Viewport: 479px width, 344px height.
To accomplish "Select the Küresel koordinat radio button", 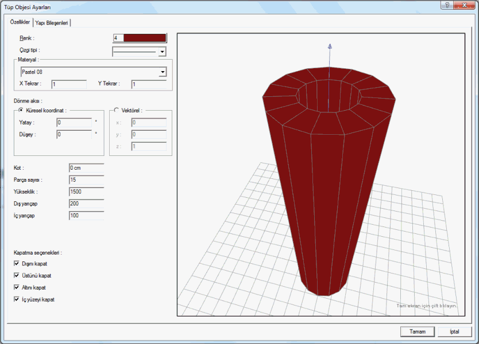I will [x=21, y=110].
